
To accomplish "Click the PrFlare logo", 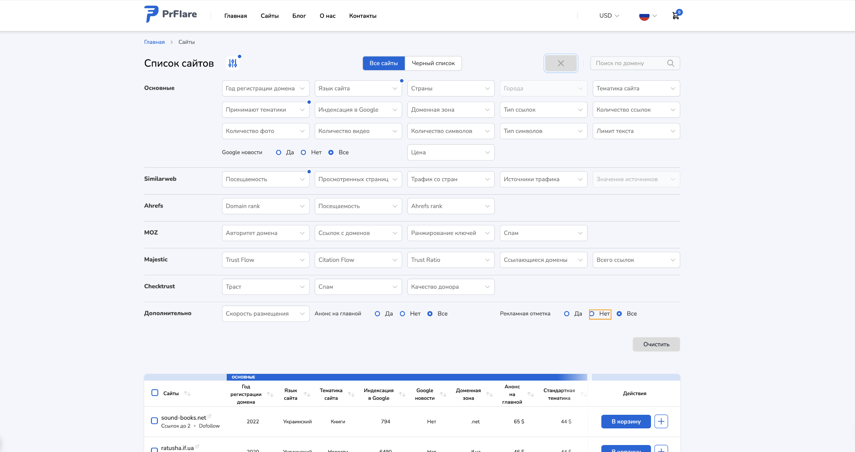I will click(x=171, y=14).
